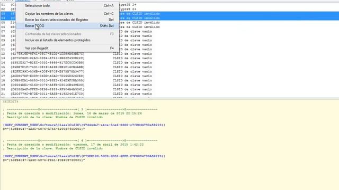Screen dimensions: 339x190
Task: Select row 05 with CLSID inválido
Action: 169,22
